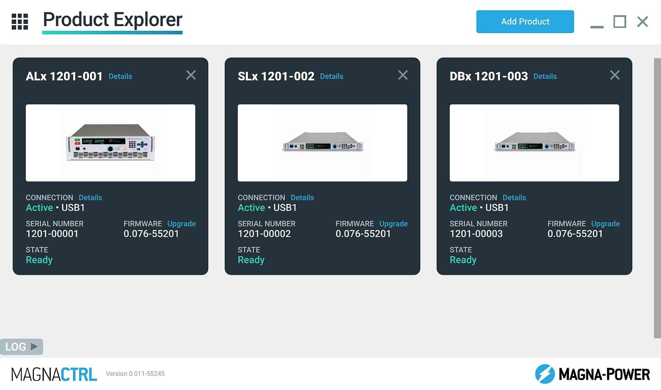The height and width of the screenshot is (390, 661).
Task: Click the Product Explorer title
Action: 112,19
